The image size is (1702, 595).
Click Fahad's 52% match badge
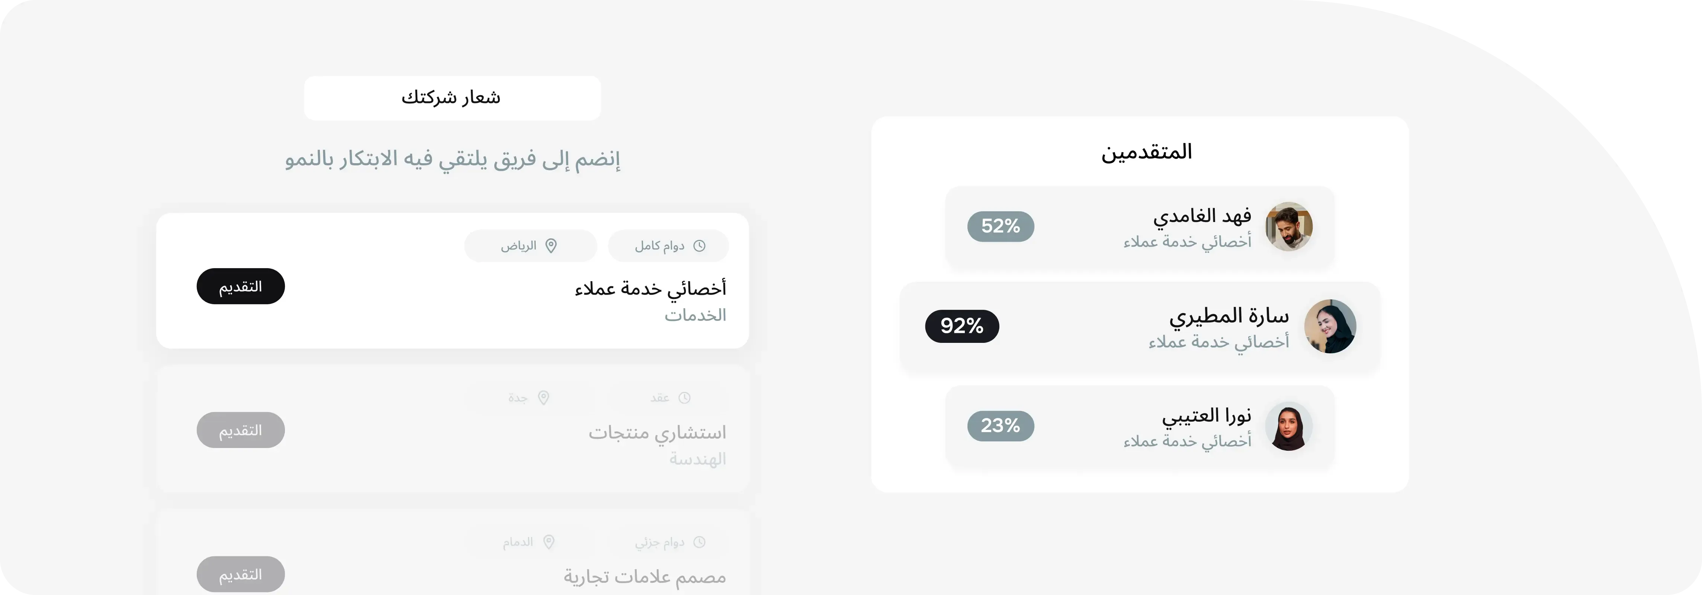coord(1000,226)
